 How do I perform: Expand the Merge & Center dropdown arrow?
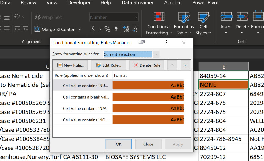tap(80, 29)
